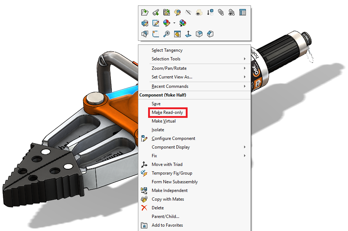Click the red X Delete icon
Image resolution: width=348 pixels, height=231 pixels.
[144, 208]
